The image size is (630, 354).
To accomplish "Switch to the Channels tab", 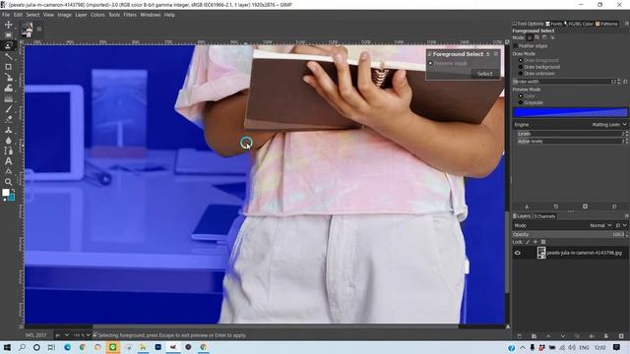I will pyautogui.click(x=544, y=216).
